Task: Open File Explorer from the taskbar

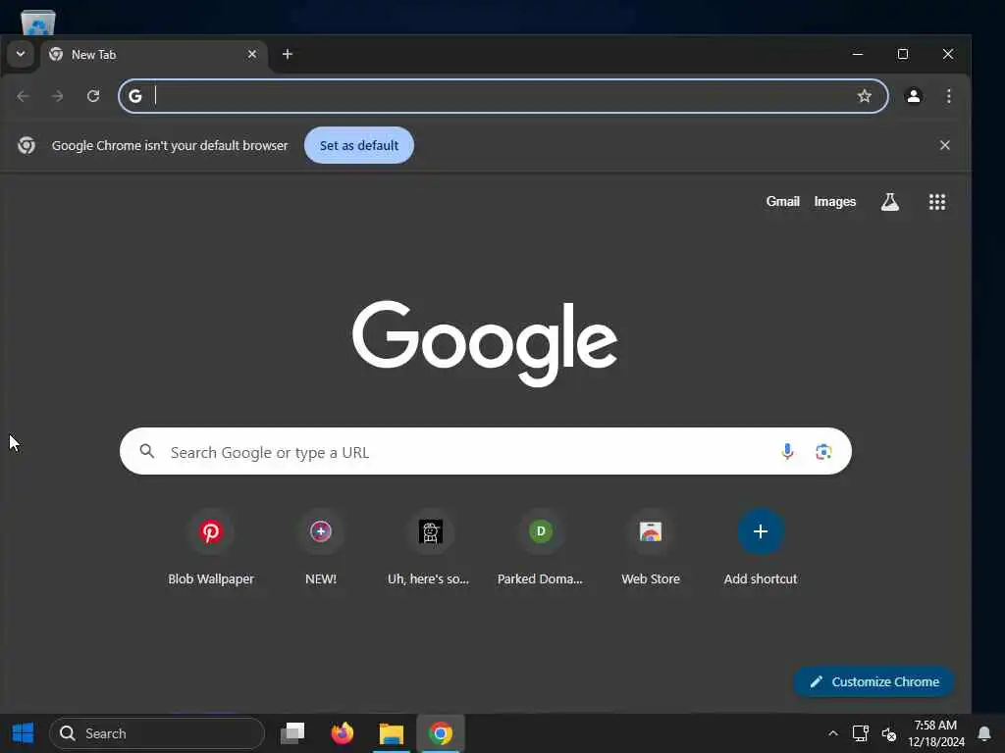Action: tap(391, 733)
